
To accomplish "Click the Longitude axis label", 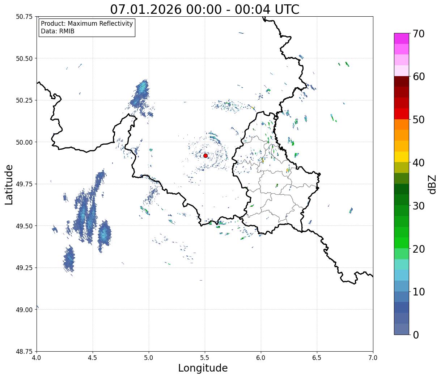I will pyautogui.click(x=203, y=368).
